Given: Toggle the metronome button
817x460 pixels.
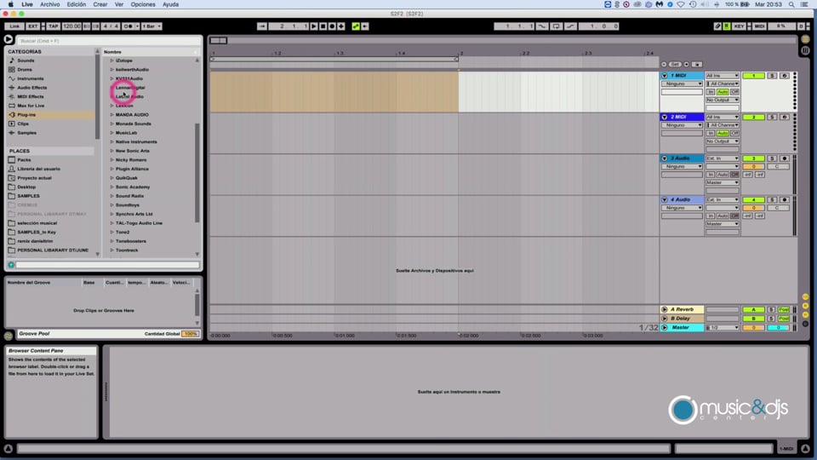Looking at the screenshot, I should pyautogui.click(x=129, y=26).
